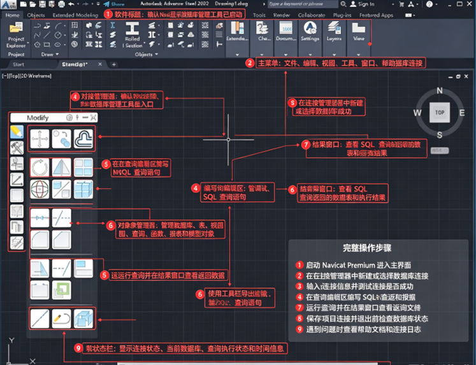
Task: Open the Project Explorer
Action: pyautogui.click(x=17, y=35)
